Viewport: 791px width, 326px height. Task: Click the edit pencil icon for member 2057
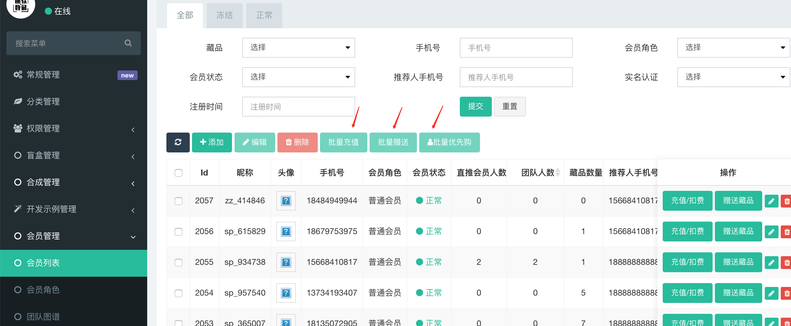(771, 201)
